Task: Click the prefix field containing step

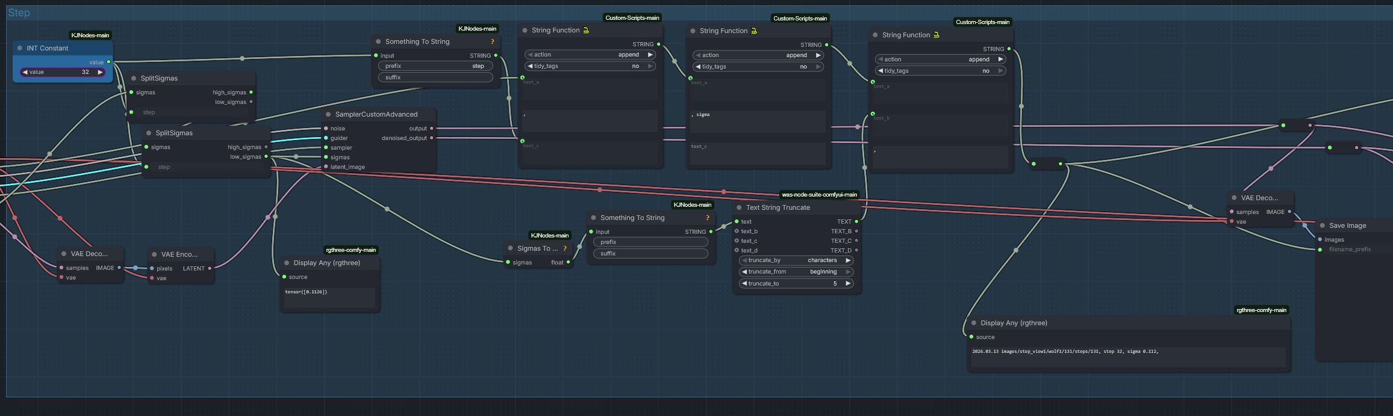Action: (x=435, y=66)
